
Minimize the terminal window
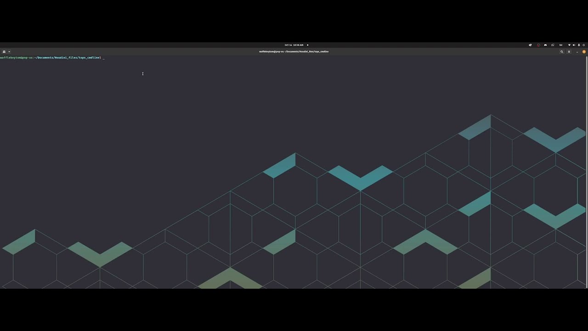click(x=577, y=51)
